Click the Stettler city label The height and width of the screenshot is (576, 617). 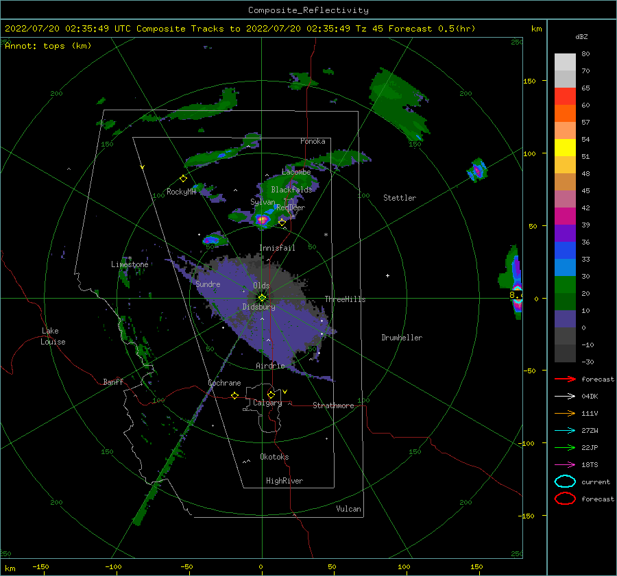tap(400, 198)
